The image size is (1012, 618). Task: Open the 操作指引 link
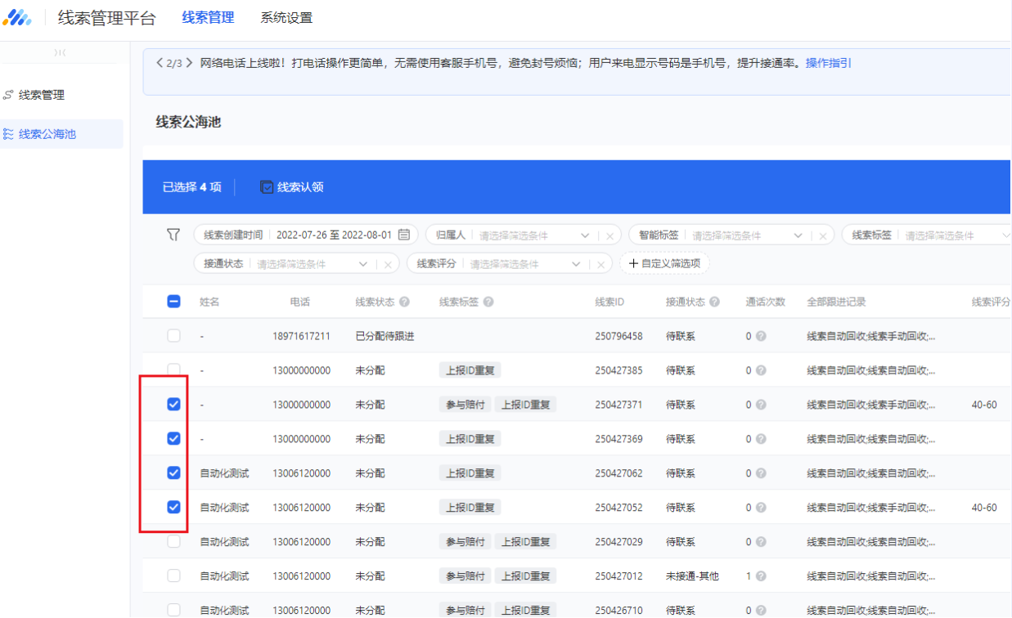827,62
